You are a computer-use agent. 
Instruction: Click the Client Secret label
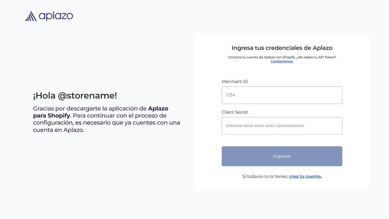click(x=235, y=112)
